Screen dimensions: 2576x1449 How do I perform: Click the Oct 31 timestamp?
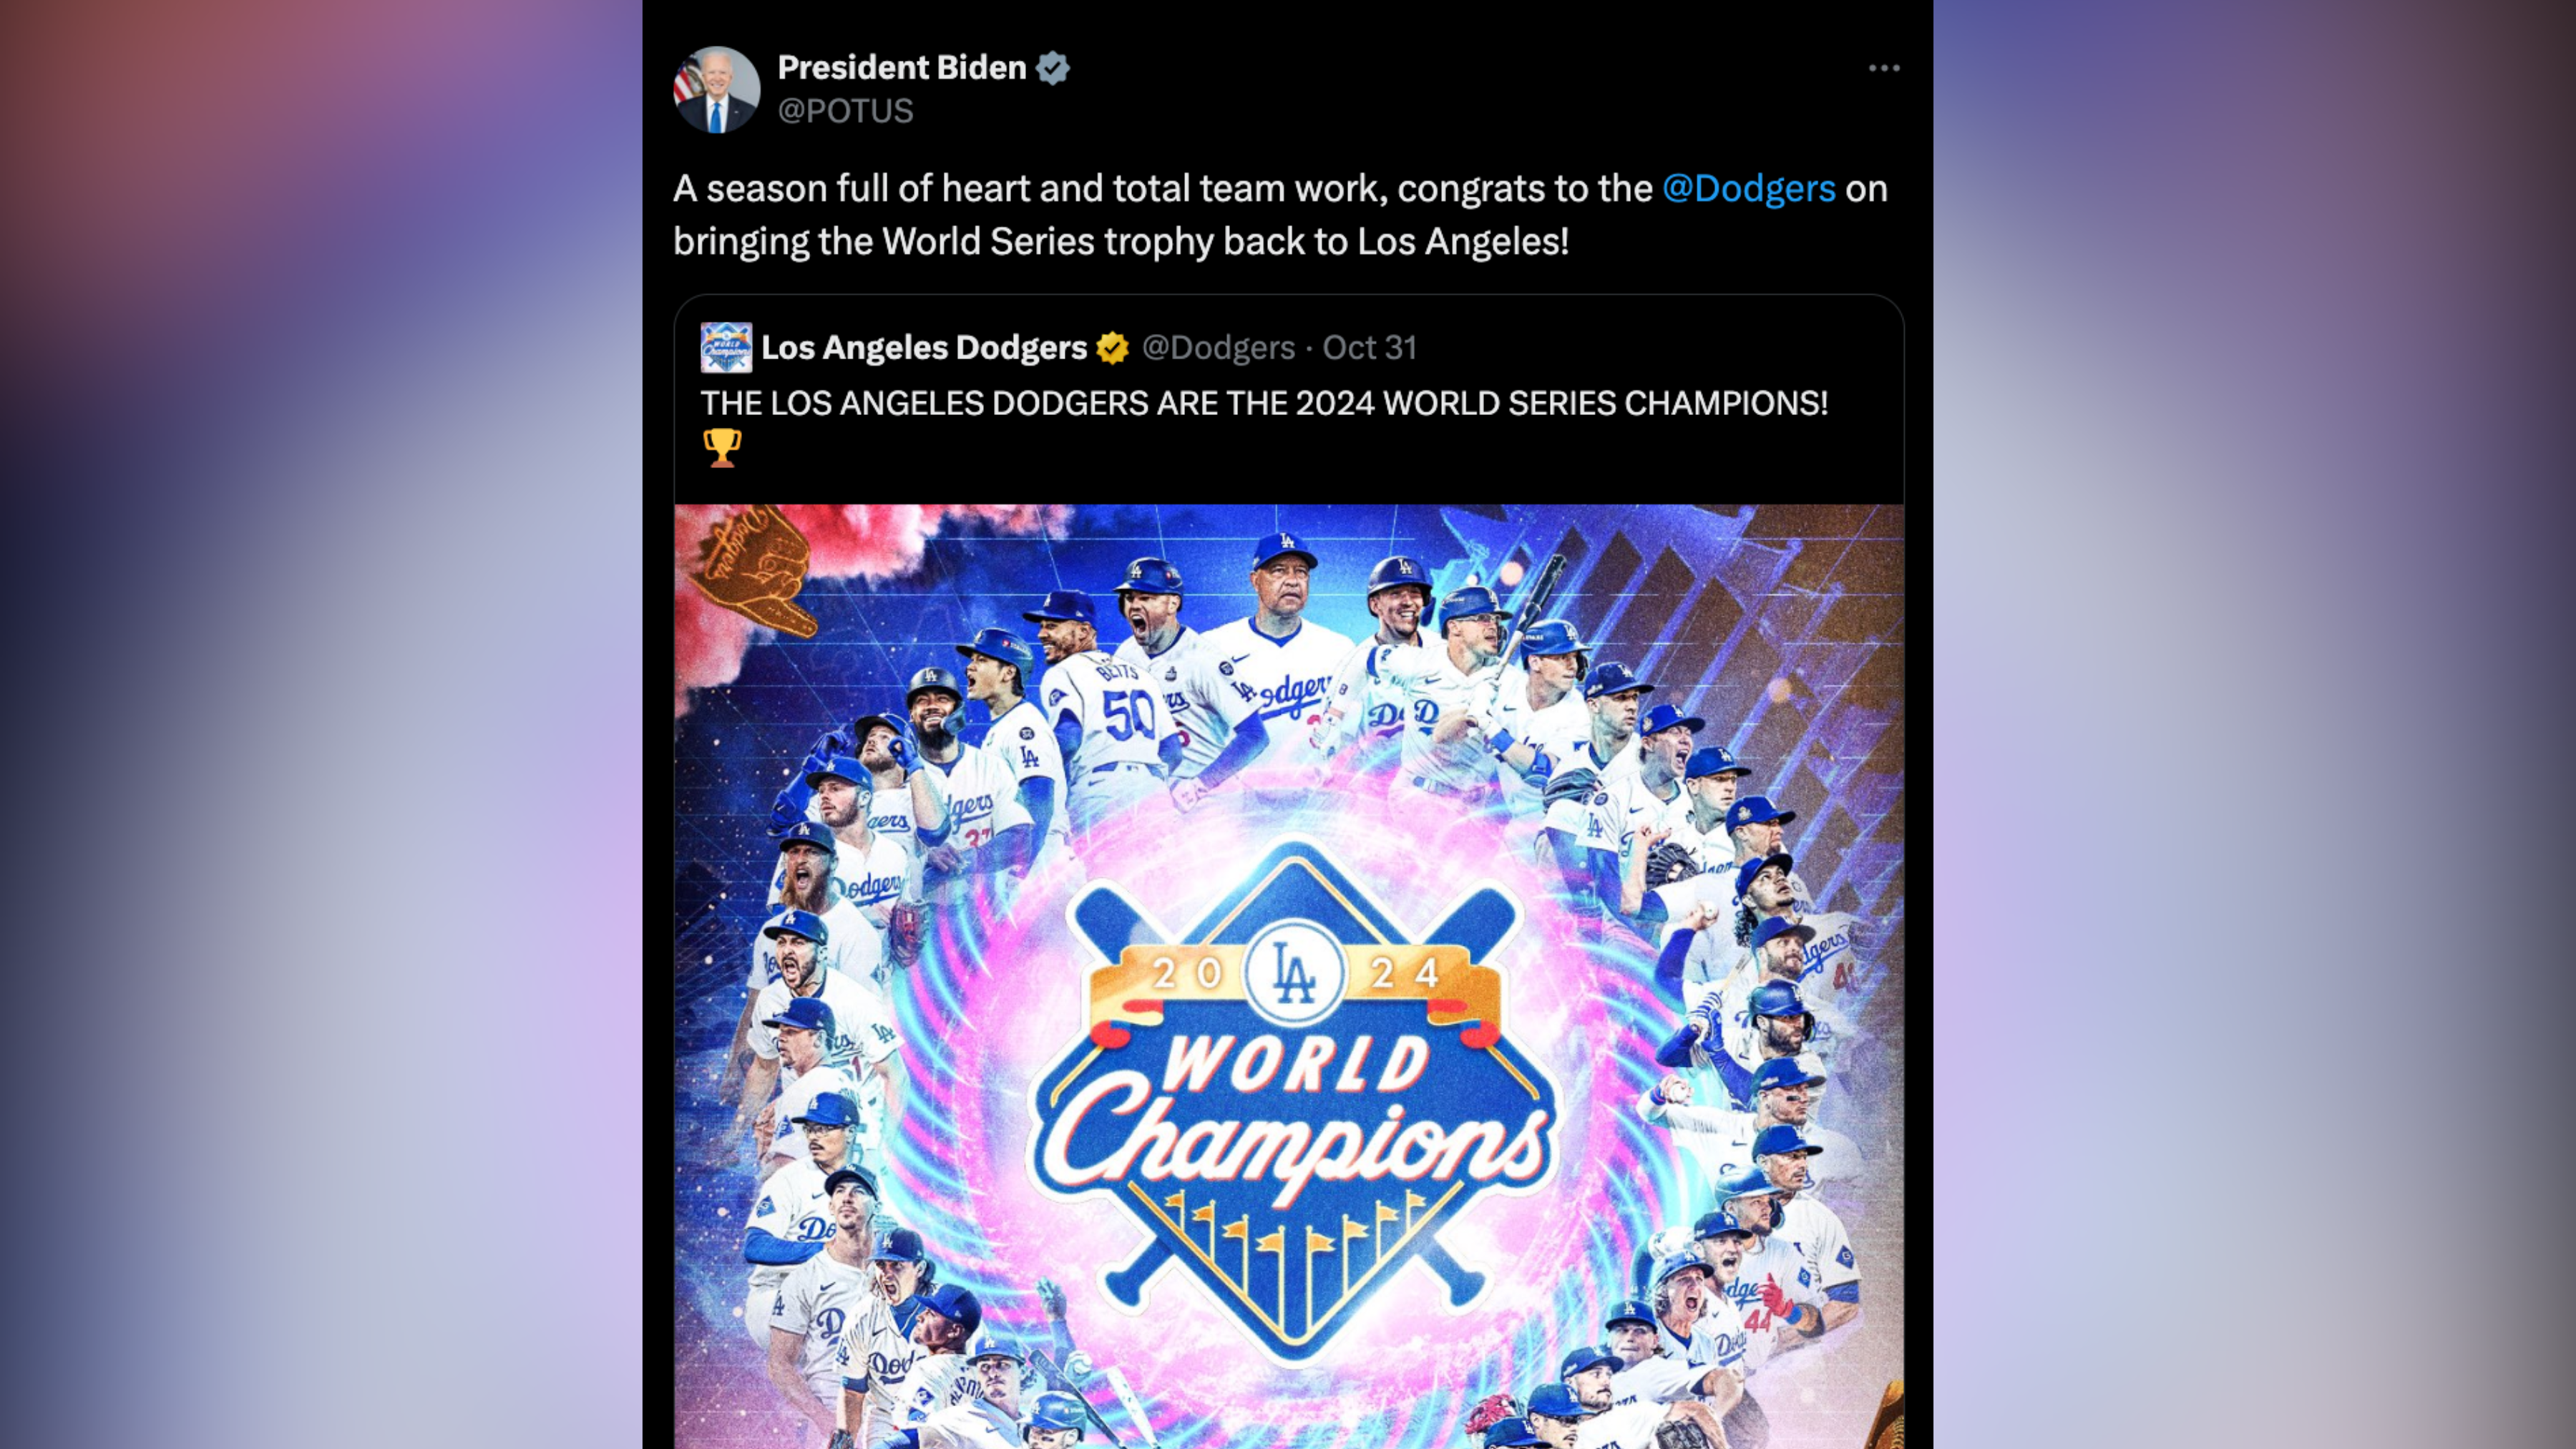click(1369, 347)
